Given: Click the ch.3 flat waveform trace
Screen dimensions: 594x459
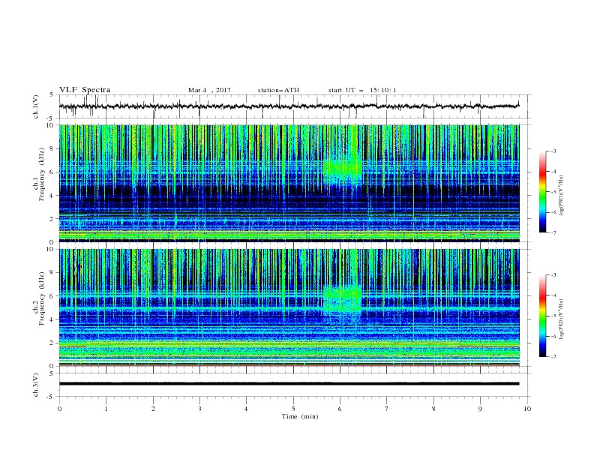Looking at the screenshot, I should [289, 384].
